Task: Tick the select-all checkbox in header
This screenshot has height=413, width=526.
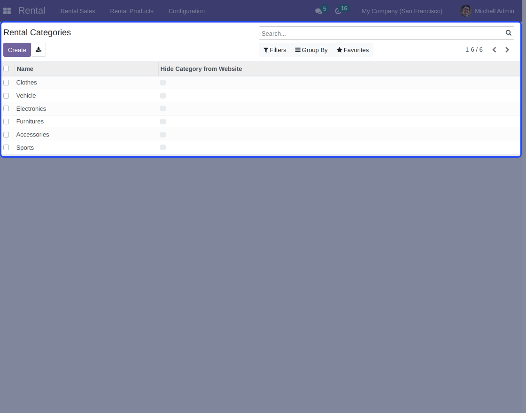Action: [x=6, y=69]
